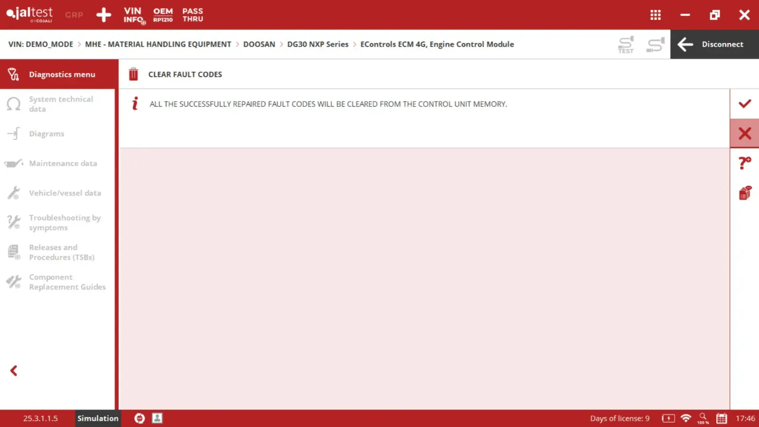This screenshot has width=759, height=427.
Task: Select System technical data in sidebar
Action: (x=61, y=104)
